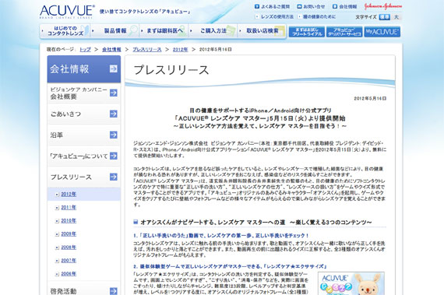The image size is (444, 295).
Task: Go to プレスリリース in breadcrumb
Action: pos(147,50)
